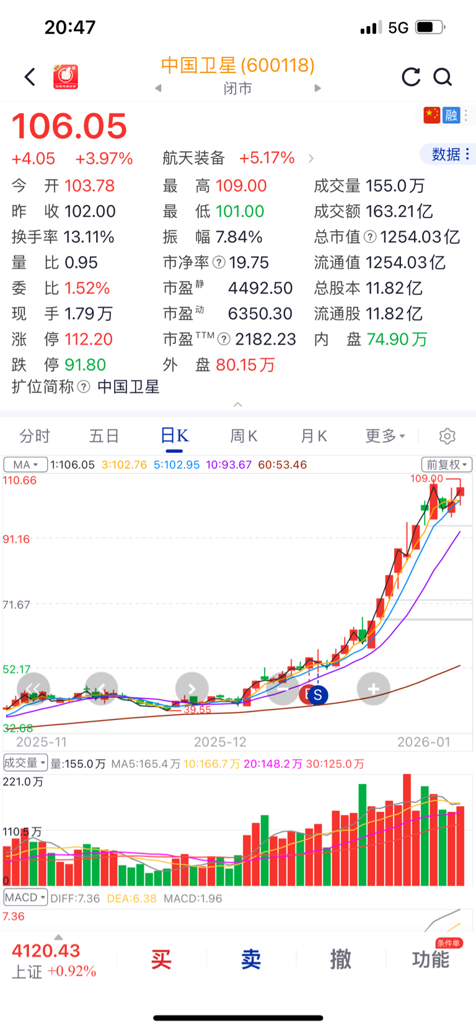Zoom in chart with plus button
476x1030 pixels.
[x=374, y=689]
